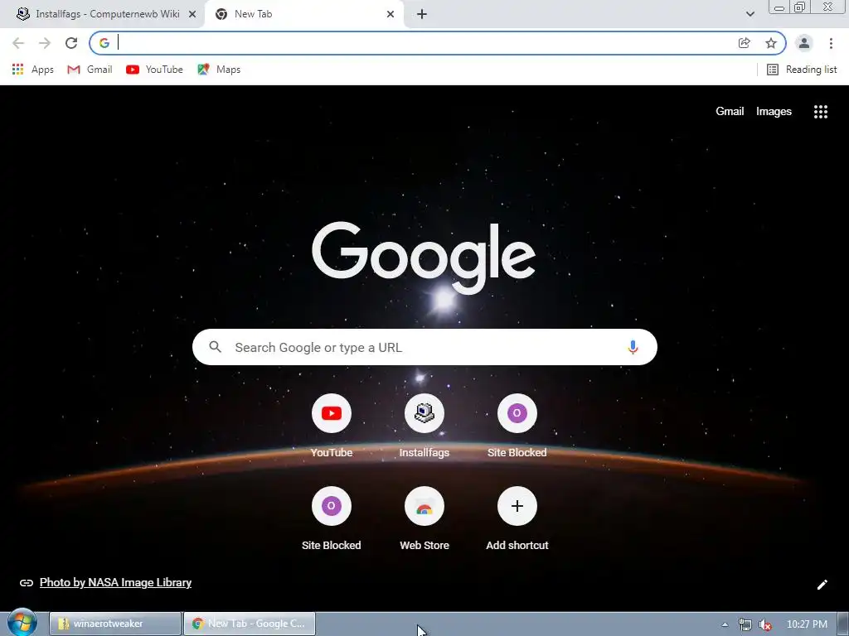The image size is (849, 636).
Task: Open the profile avatar menu
Action: pos(804,43)
